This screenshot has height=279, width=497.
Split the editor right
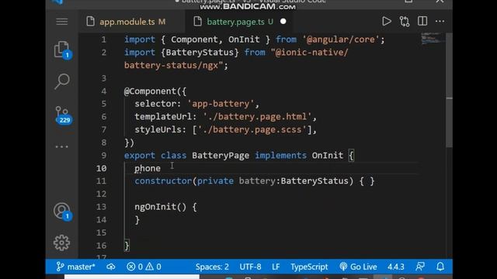(x=422, y=22)
